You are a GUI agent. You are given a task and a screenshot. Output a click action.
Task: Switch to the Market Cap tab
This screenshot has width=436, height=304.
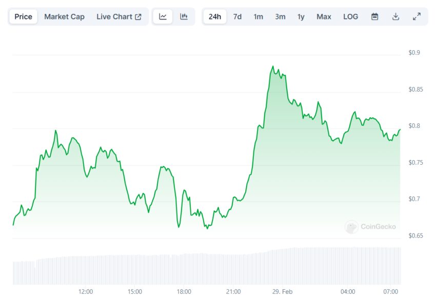click(x=64, y=17)
